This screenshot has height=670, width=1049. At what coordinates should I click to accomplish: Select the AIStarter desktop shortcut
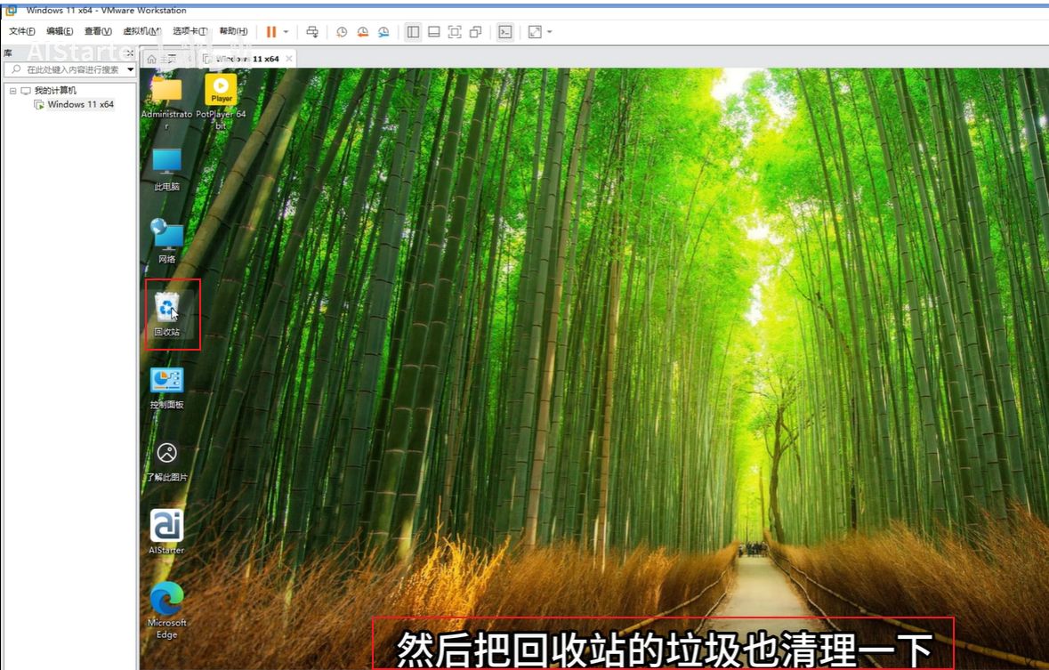pyautogui.click(x=166, y=531)
